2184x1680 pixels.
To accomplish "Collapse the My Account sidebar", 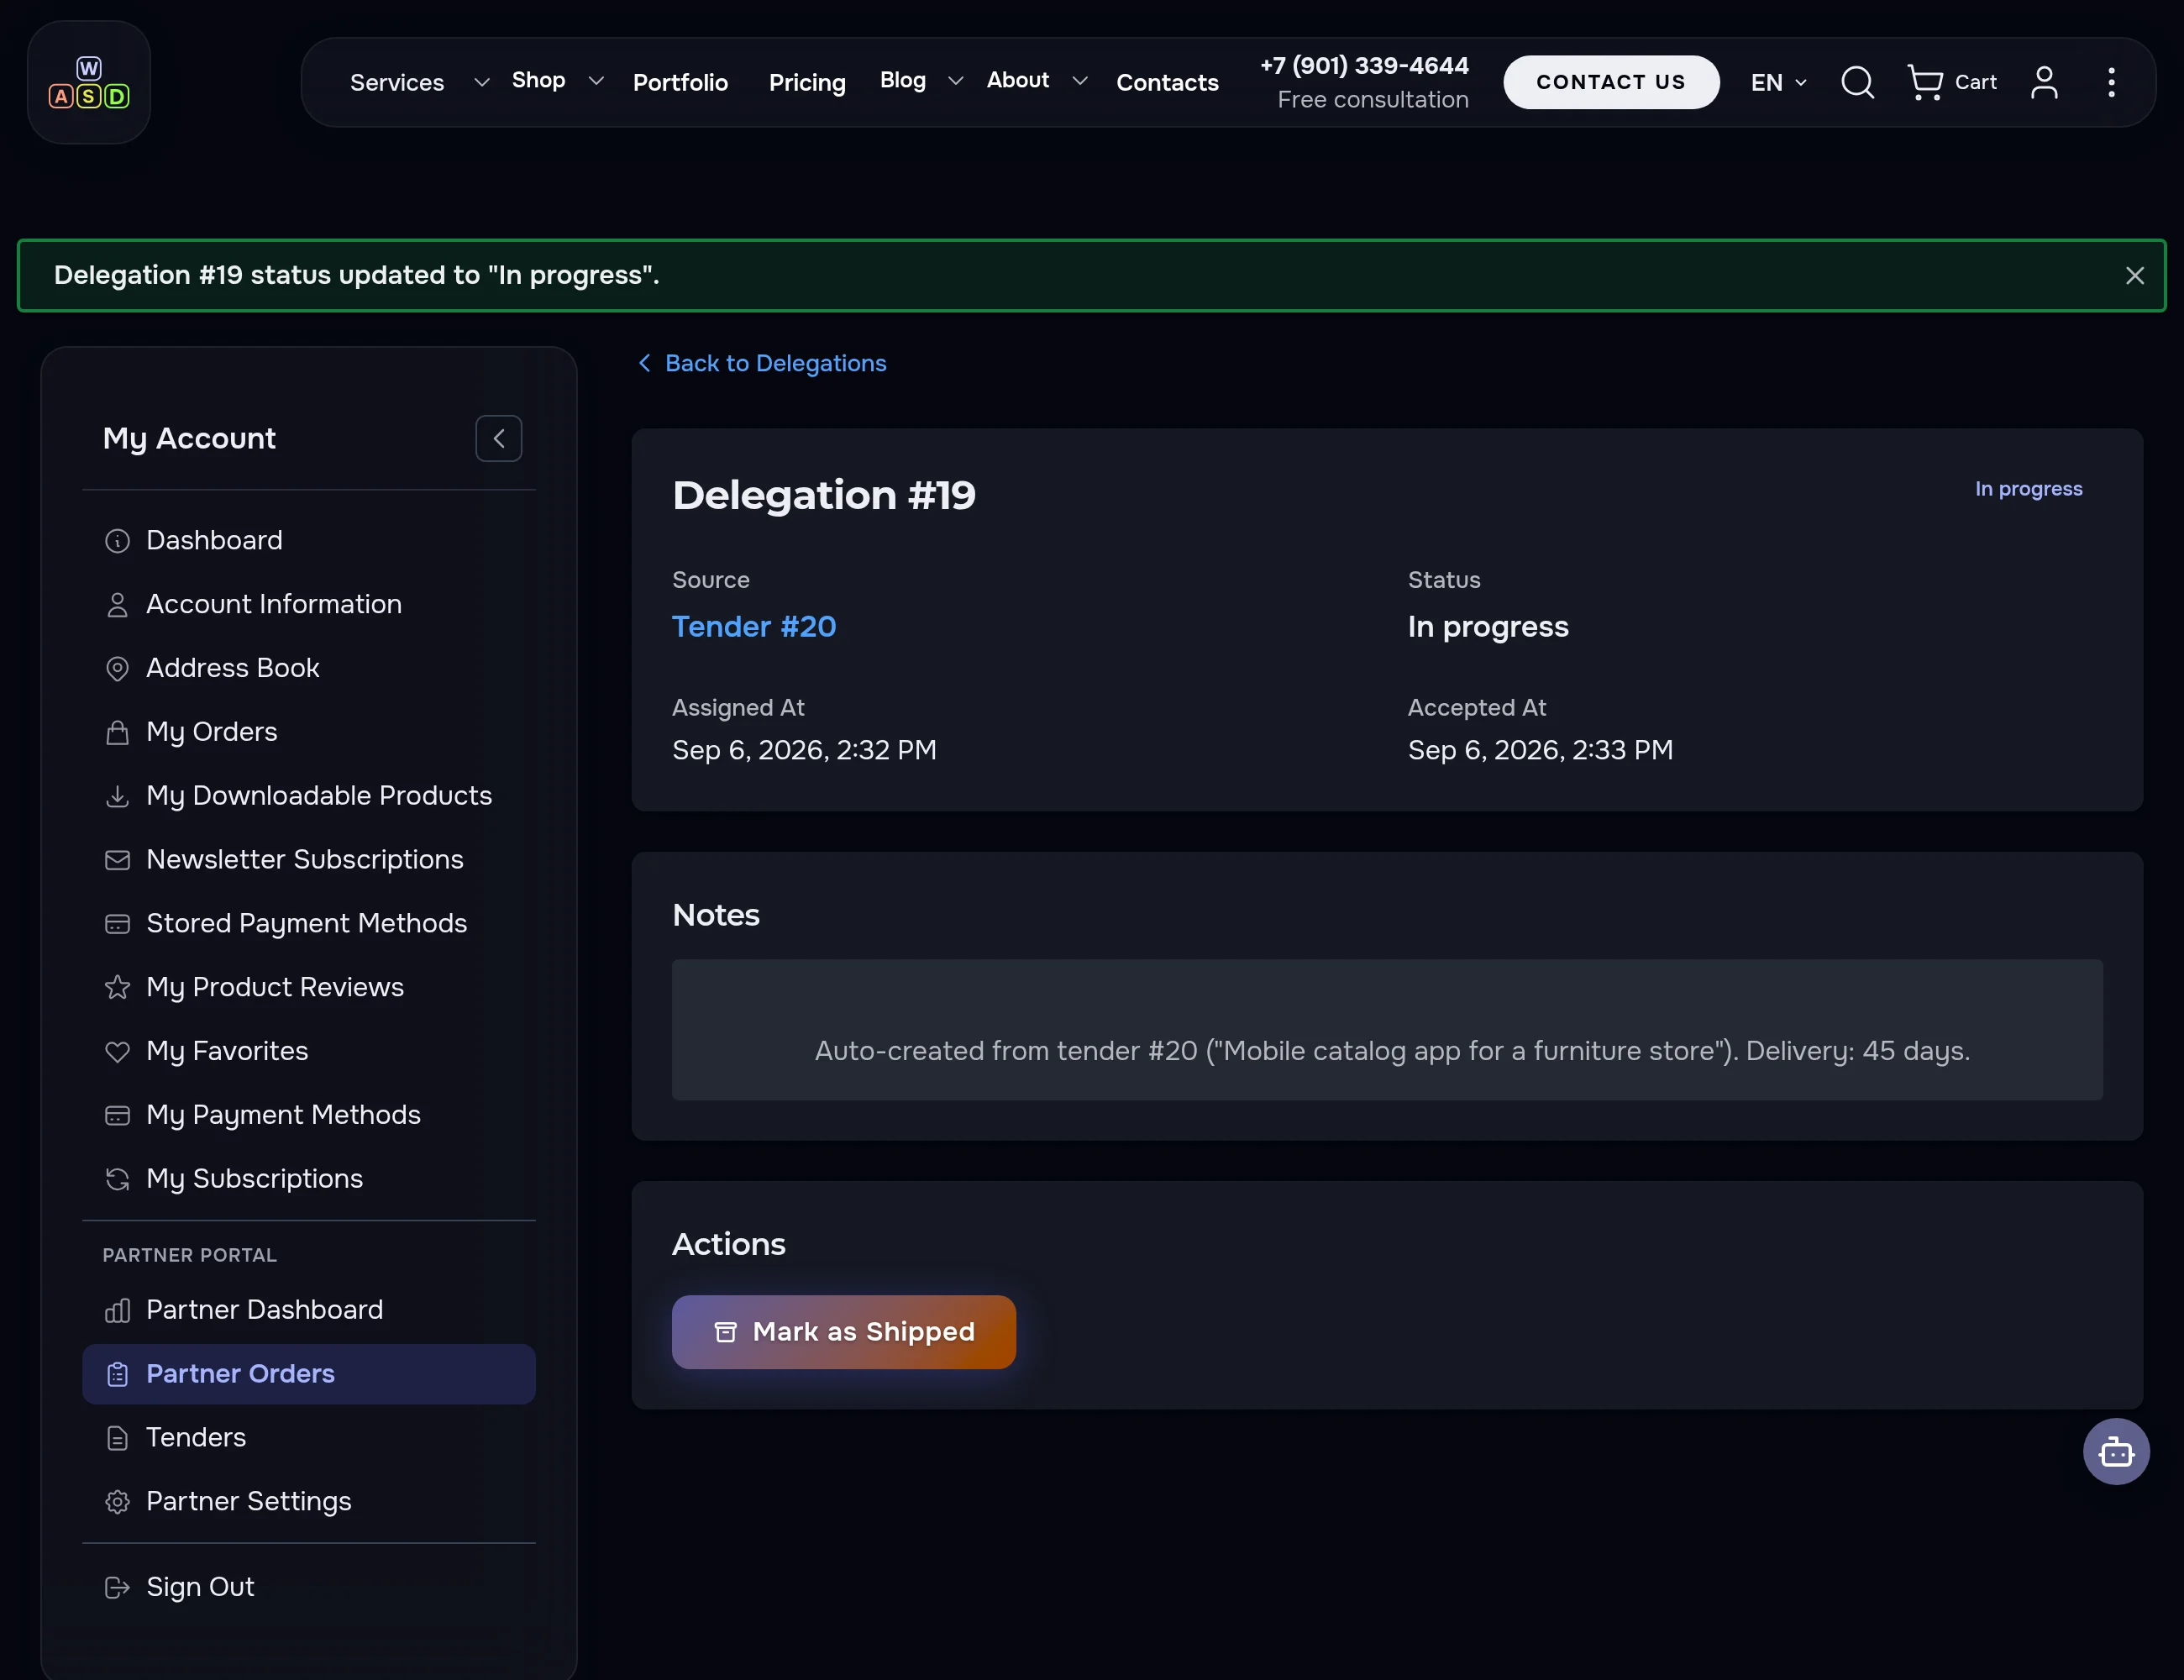I will 498,438.
